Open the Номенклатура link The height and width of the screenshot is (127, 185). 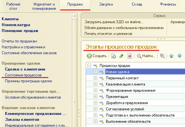16,25
